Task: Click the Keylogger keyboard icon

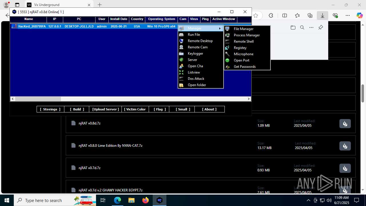Action: point(181,54)
